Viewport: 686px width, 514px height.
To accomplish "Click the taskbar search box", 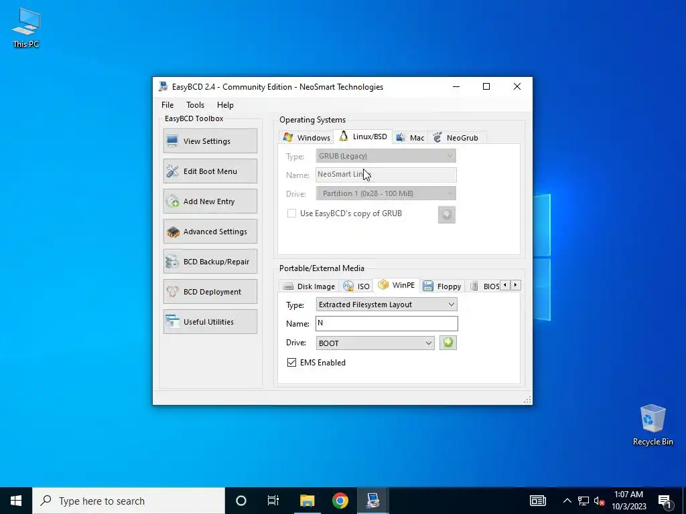I will click(129, 501).
